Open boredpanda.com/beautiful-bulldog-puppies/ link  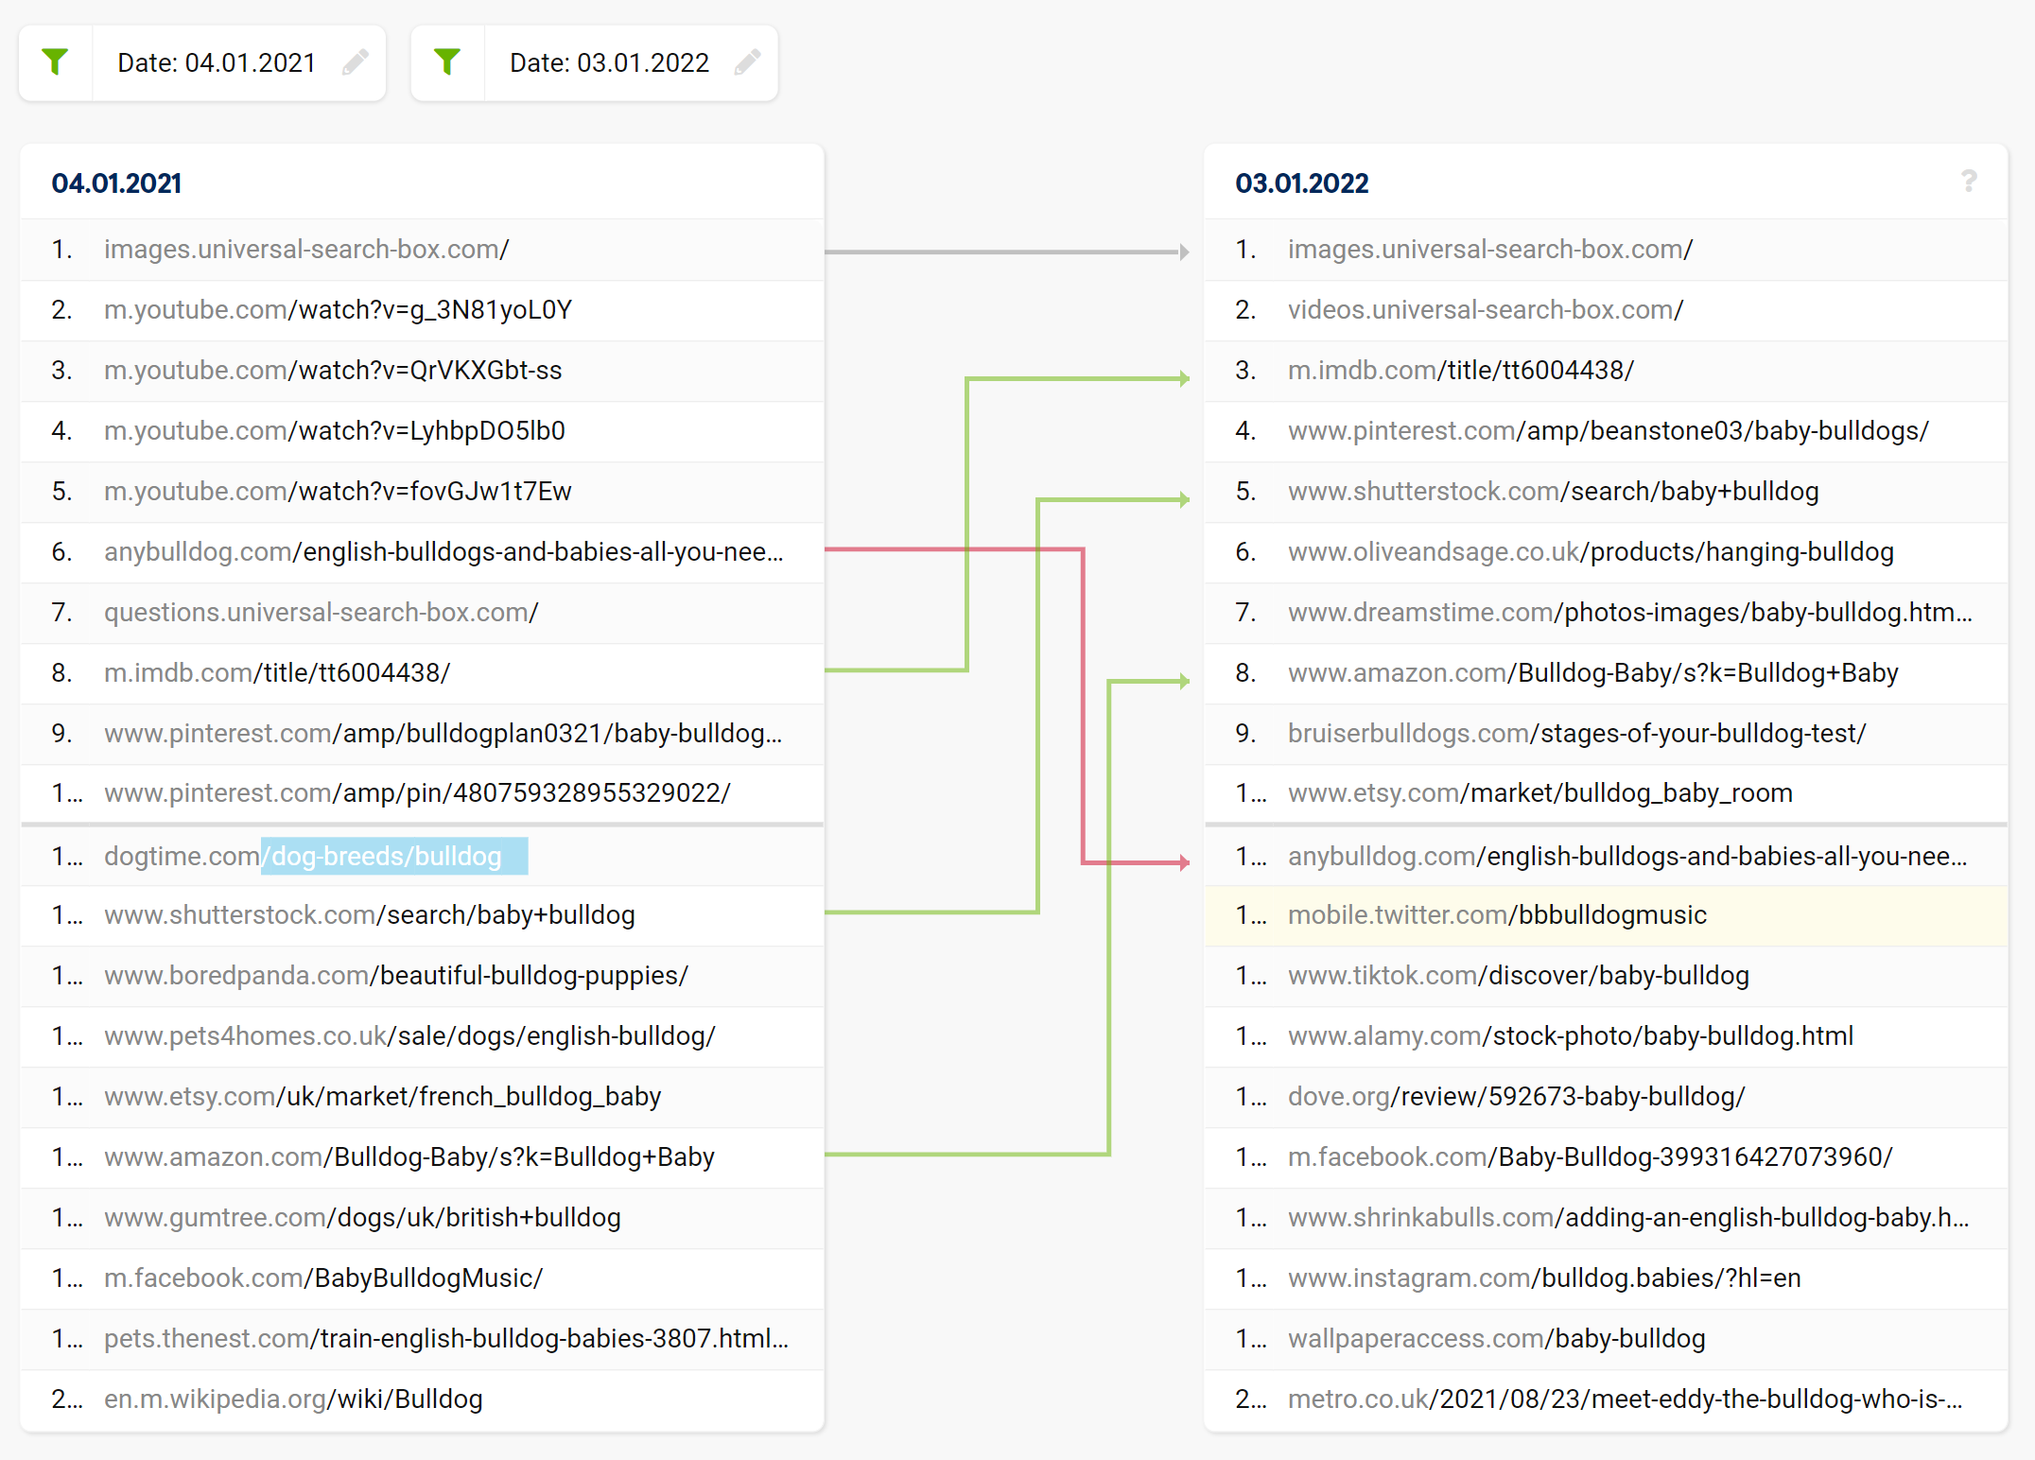tap(396, 976)
